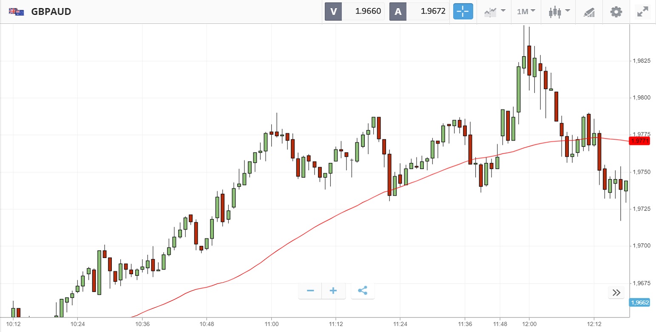Click the GBPAUD flag icon
Viewport: 656px width, 332px height.
16,11
